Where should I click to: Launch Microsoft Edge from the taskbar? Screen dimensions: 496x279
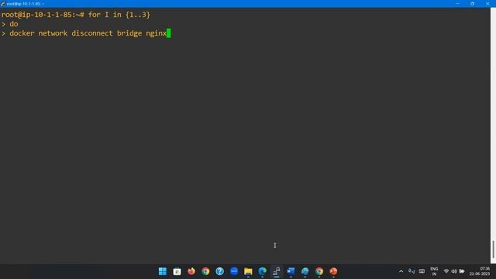pos(263,271)
